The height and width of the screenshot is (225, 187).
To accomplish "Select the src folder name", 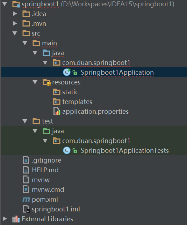I will tap(36, 33).
